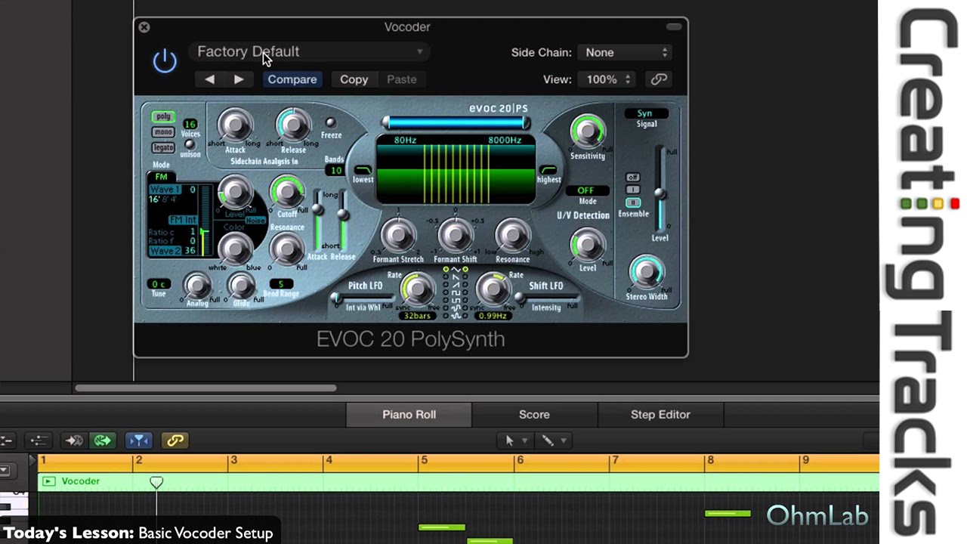
Task: Go to previous preset arrow
Action: [209, 79]
